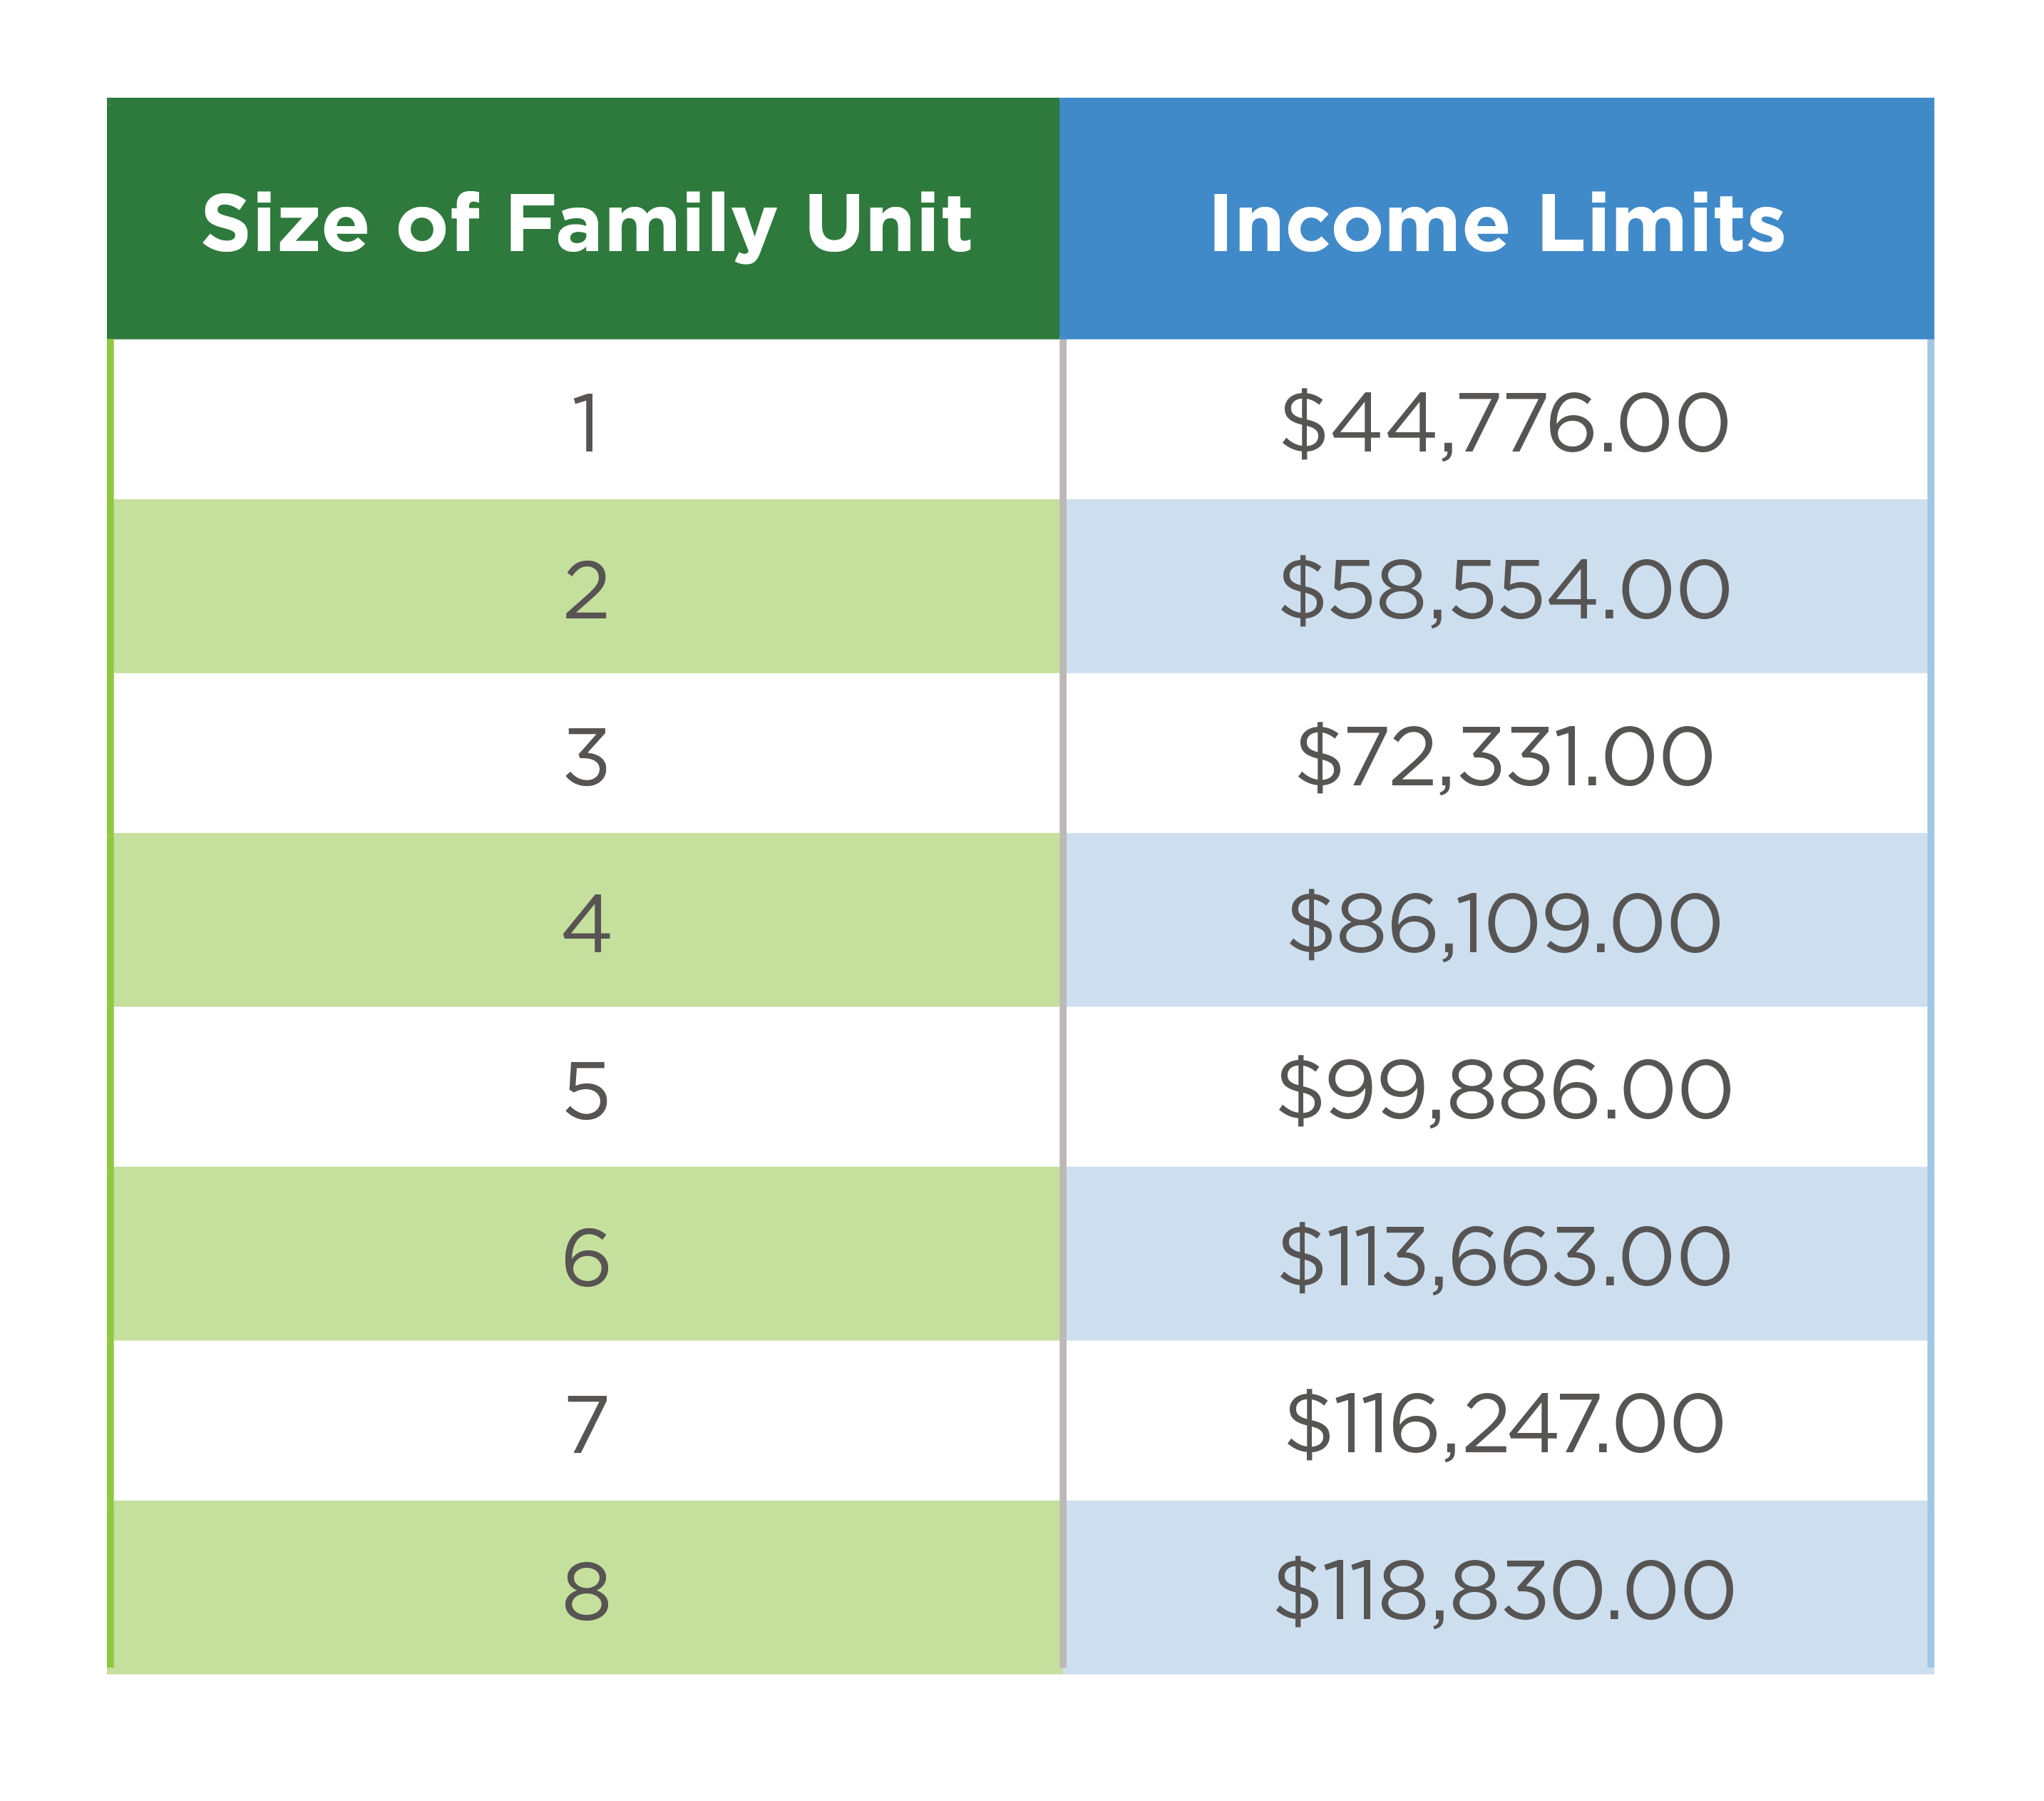Select family size 7 cell

(x=586, y=1421)
